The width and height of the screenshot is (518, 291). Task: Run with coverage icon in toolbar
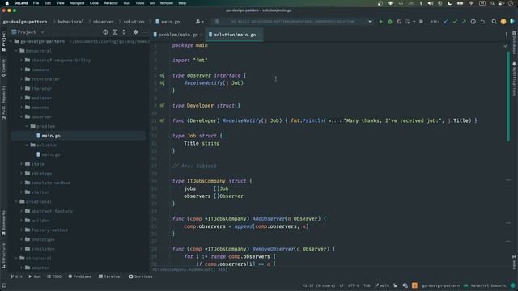[x=399, y=22]
